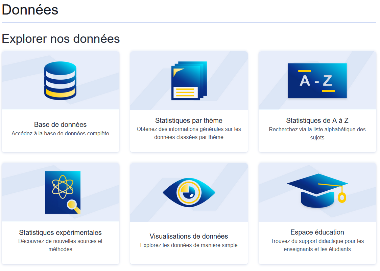The height and width of the screenshot is (271, 380).
Task: Click "Explorez les données de manière simple" text
Action: [x=189, y=245]
